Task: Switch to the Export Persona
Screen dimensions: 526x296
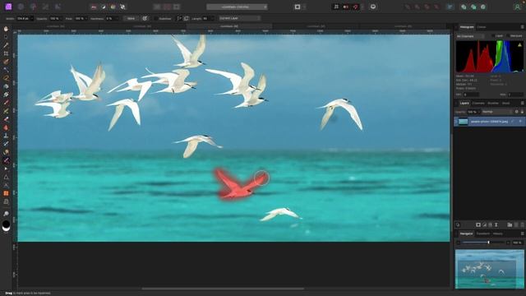Action: [x=58, y=7]
